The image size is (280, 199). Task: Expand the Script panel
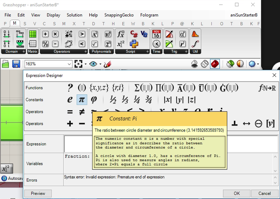pyautogui.click(x=132, y=51)
